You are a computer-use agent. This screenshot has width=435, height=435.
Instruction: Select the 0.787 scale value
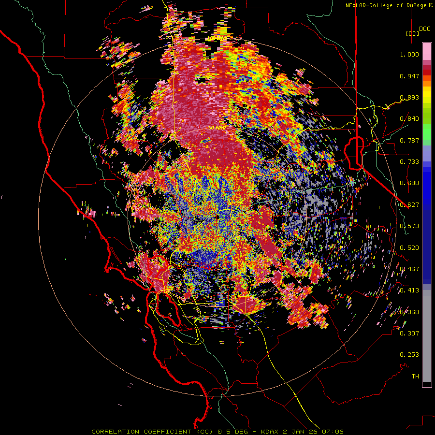coord(409,140)
